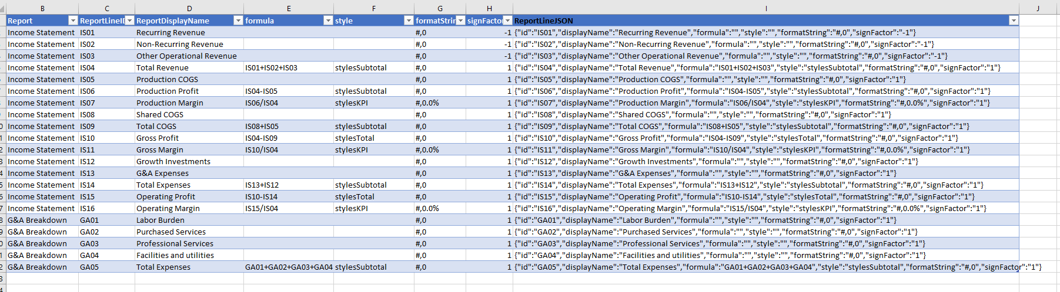Select the GA01 ID cell
The height and width of the screenshot is (292, 1060).
pyautogui.click(x=107, y=220)
